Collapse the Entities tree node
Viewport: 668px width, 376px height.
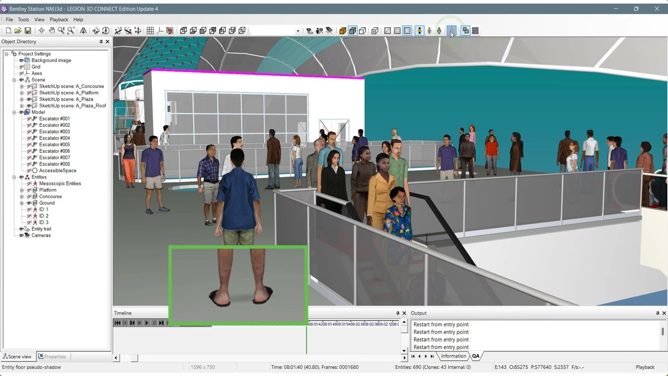click(x=15, y=177)
